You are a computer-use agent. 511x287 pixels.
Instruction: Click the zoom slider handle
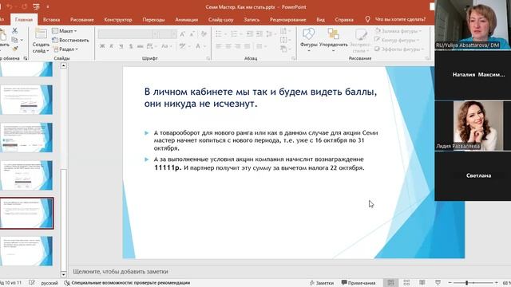[466, 283]
